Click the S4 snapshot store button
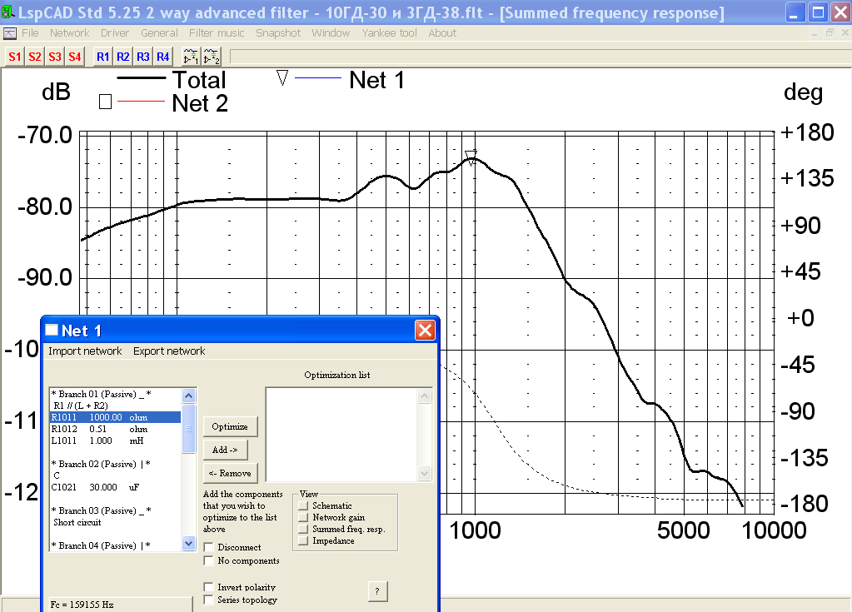Screen dimensions: 852x612 pos(75,57)
